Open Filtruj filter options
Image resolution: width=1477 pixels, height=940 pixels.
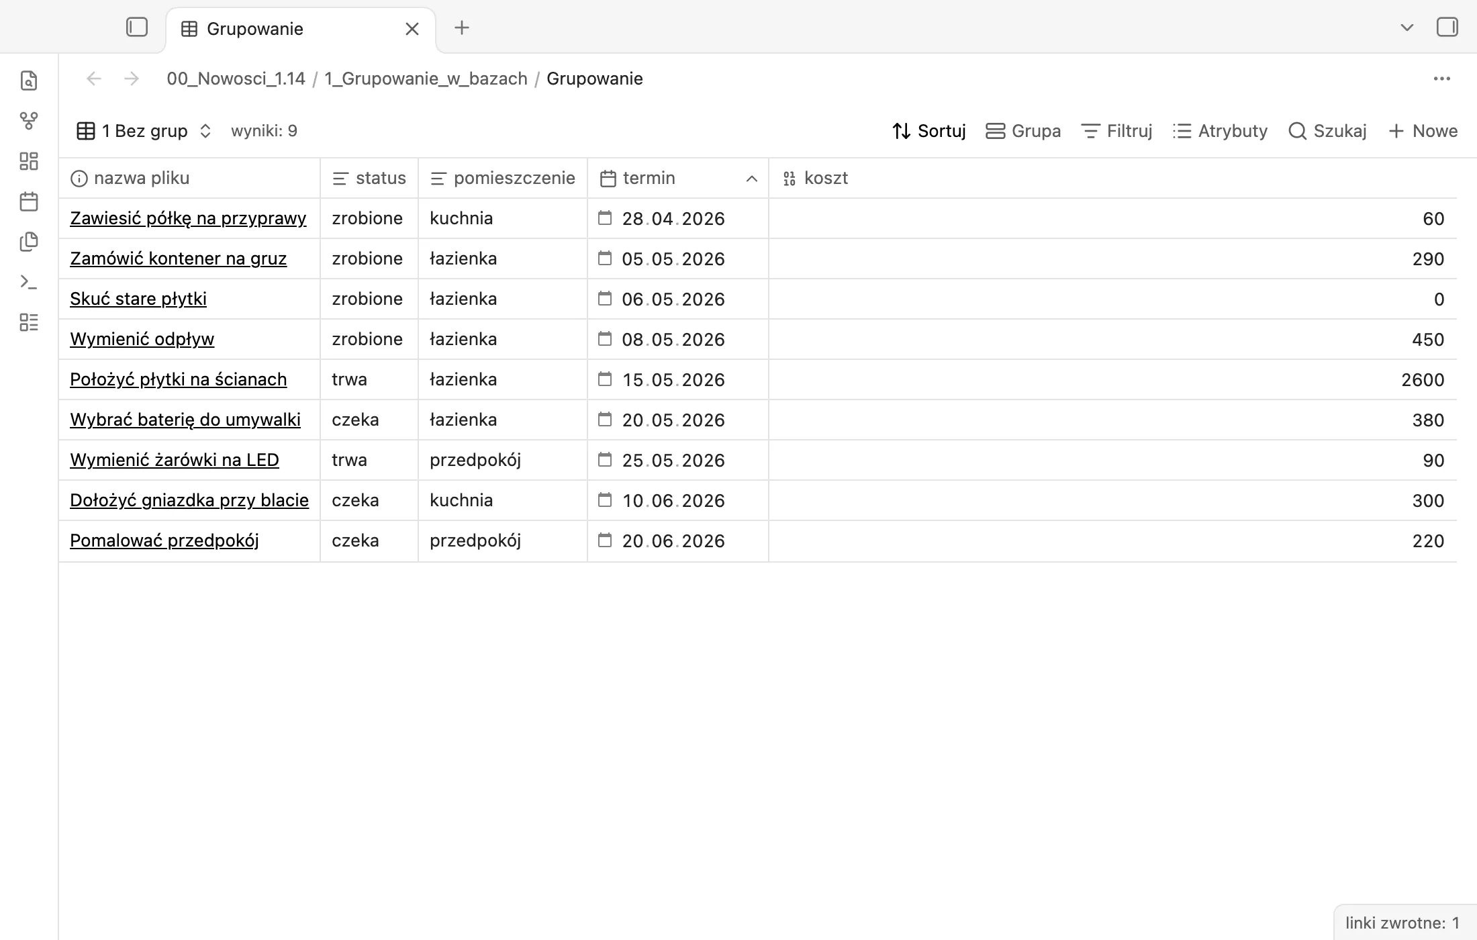pos(1116,131)
